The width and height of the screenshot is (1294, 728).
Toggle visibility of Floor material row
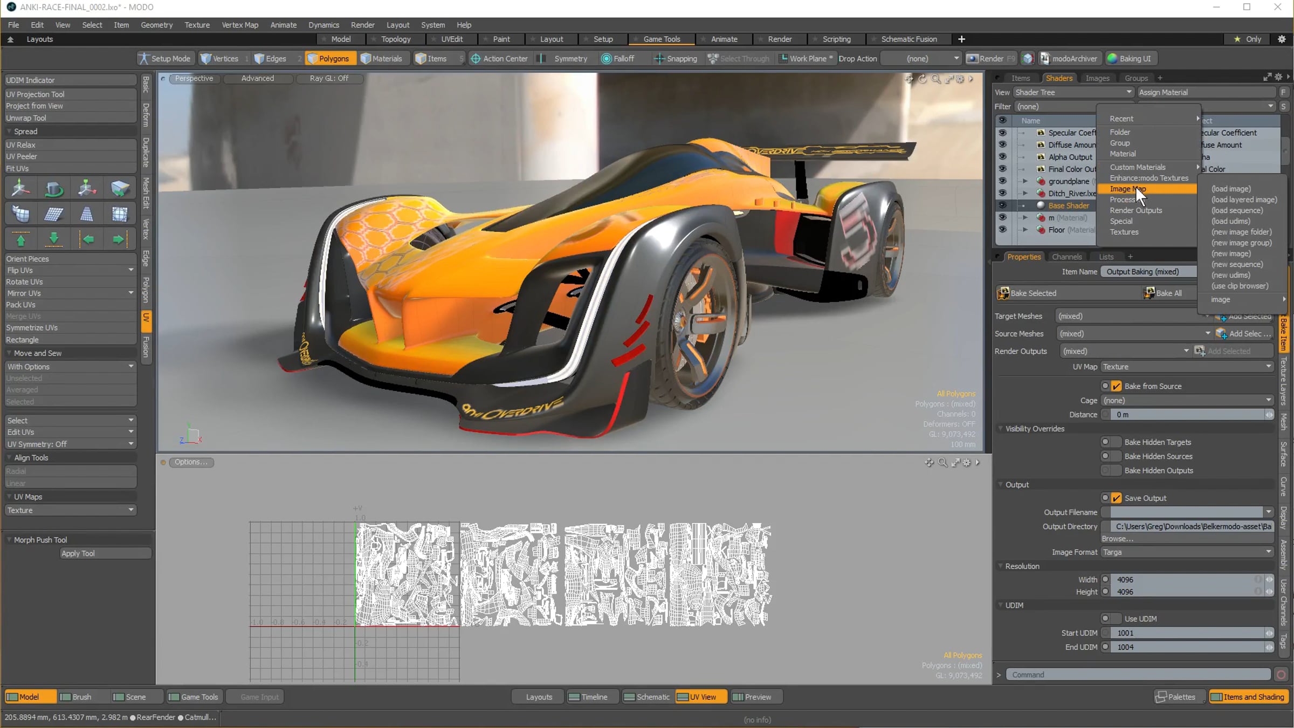tap(1002, 230)
